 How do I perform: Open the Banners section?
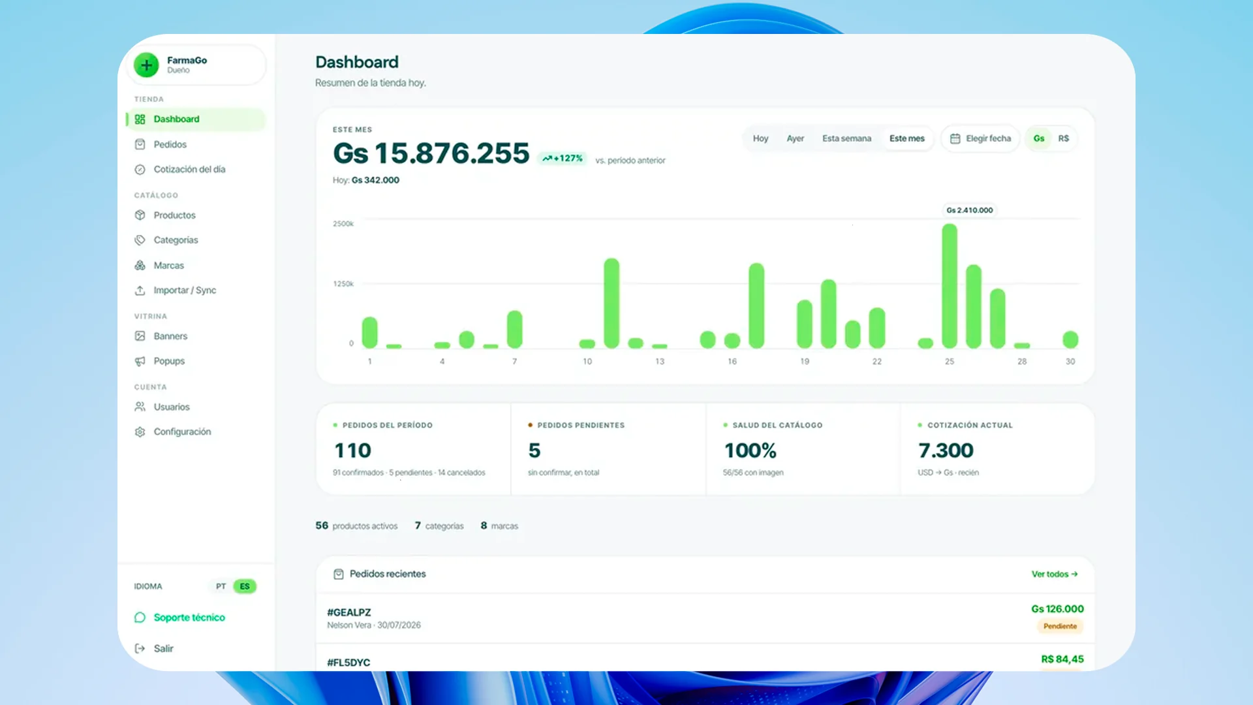coord(196,336)
